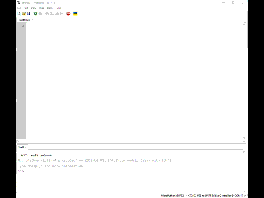The height and width of the screenshot is (198, 264).
Task: Select the Shell panel tab
Action: pyautogui.click(x=21, y=147)
